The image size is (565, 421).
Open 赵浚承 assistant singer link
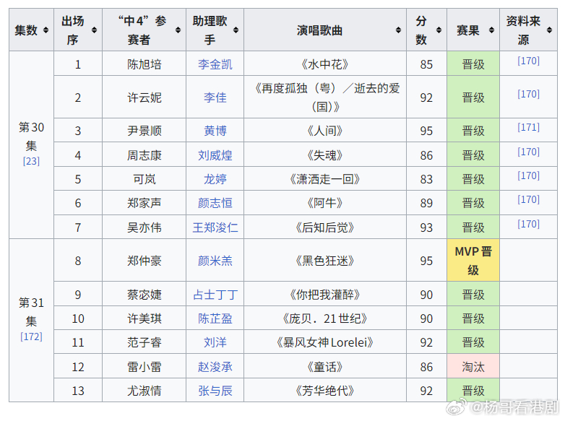point(215,367)
